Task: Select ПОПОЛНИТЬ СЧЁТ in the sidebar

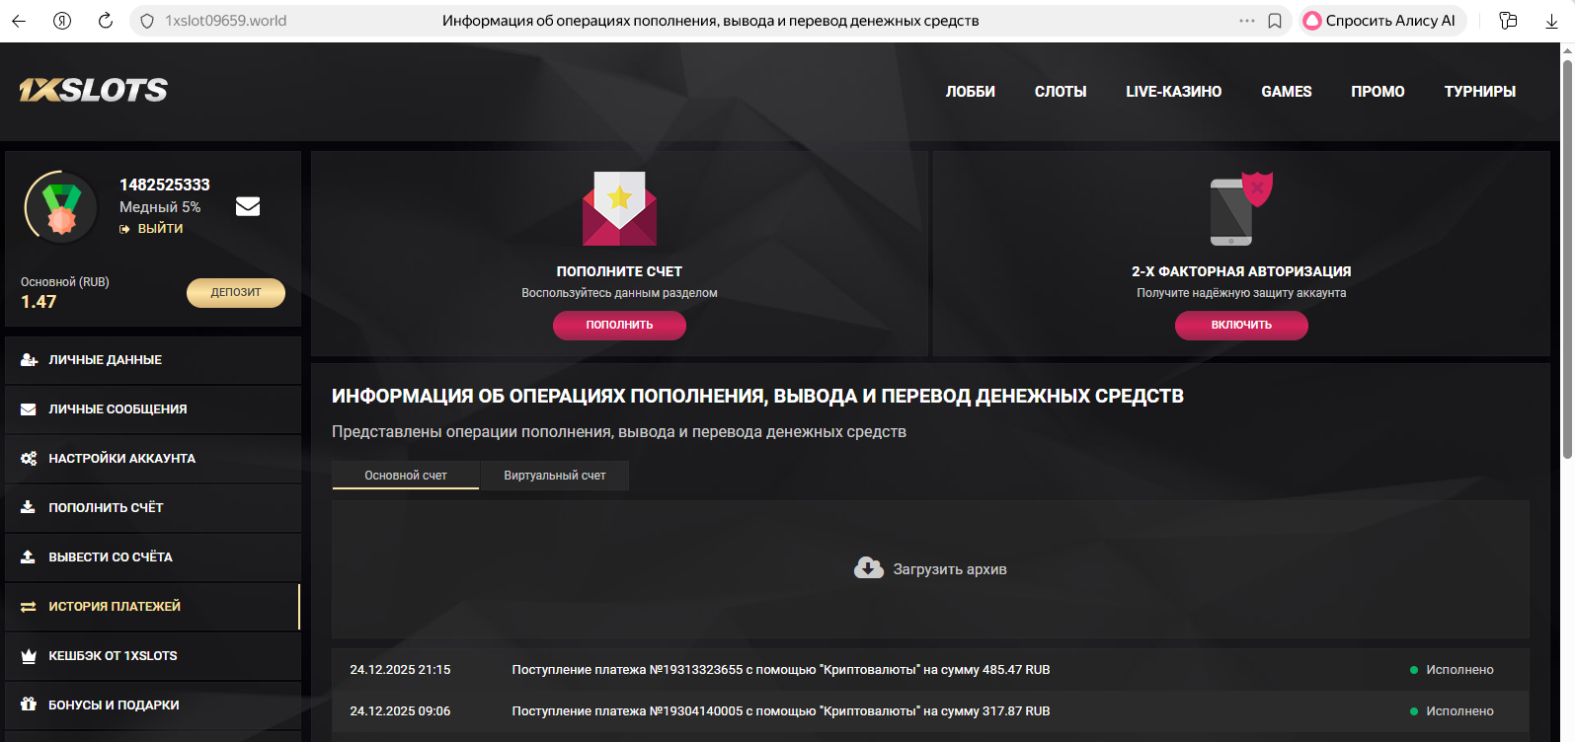Action: click(153, 508)
